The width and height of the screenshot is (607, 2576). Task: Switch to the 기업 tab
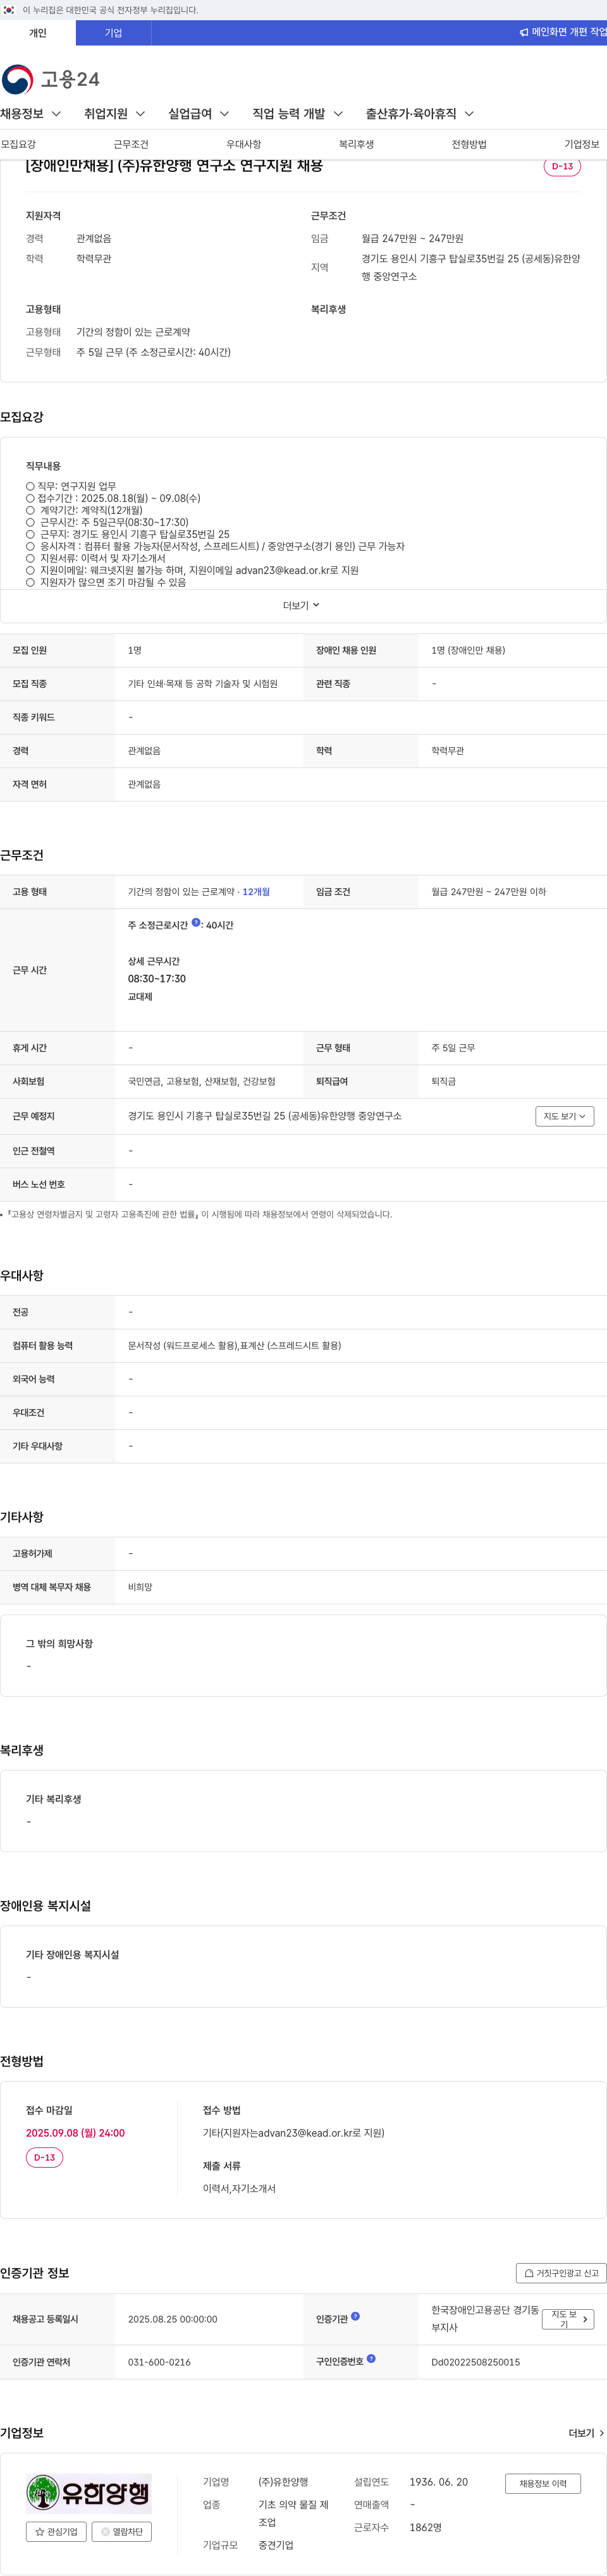click(114, 33)
